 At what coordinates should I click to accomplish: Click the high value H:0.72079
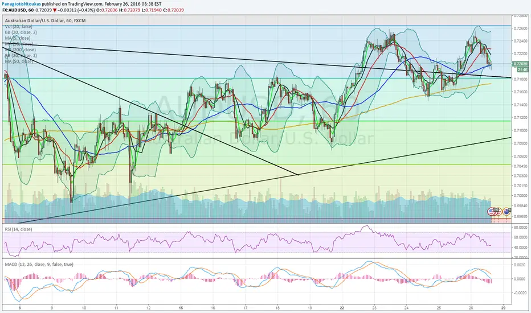click(129, 10)
